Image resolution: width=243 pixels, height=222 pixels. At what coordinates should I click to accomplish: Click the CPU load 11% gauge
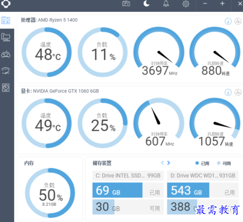pos(102,52)
